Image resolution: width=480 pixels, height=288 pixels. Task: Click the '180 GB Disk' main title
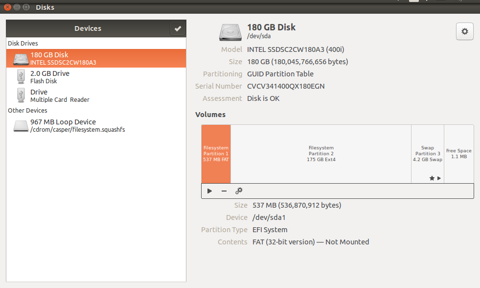271,27
